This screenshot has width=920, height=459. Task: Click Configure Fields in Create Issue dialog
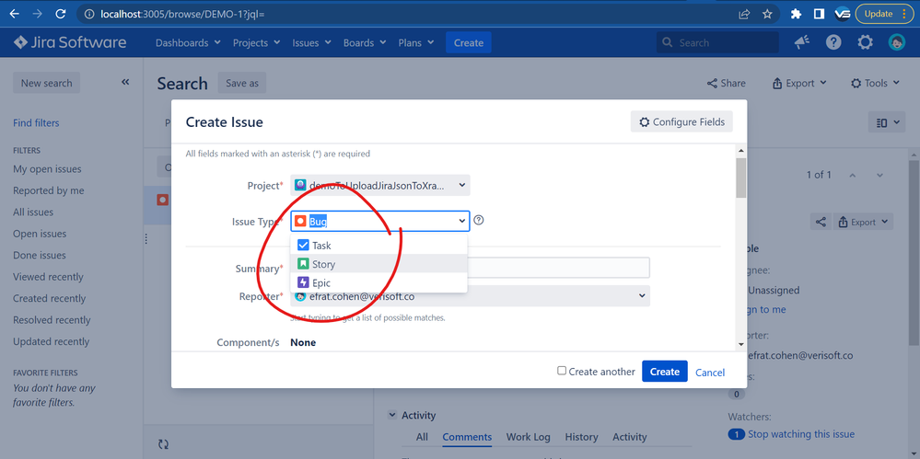coord(681,122)
